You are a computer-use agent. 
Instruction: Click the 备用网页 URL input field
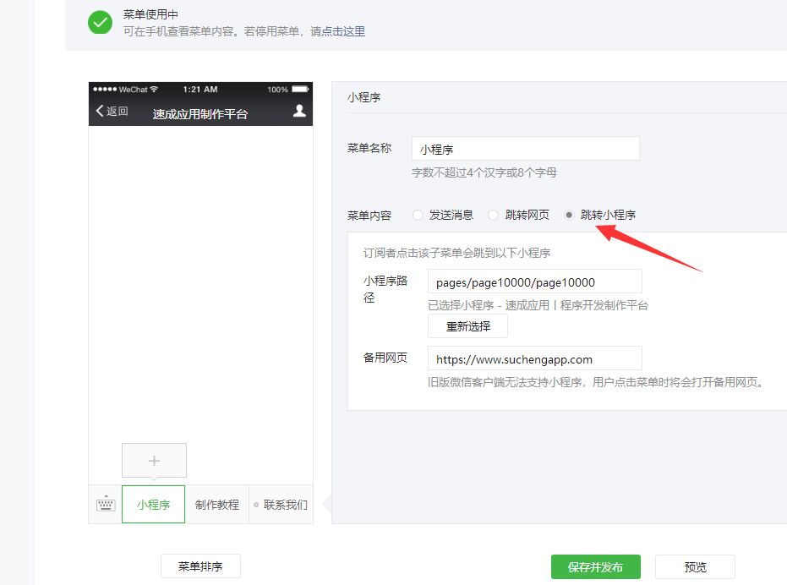534,358
